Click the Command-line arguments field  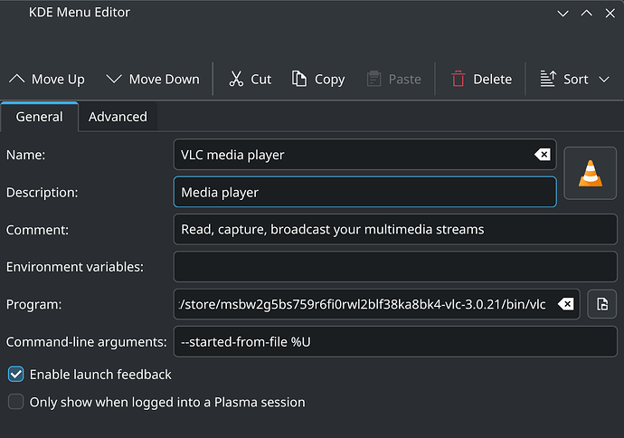click(x=395, y=342)
